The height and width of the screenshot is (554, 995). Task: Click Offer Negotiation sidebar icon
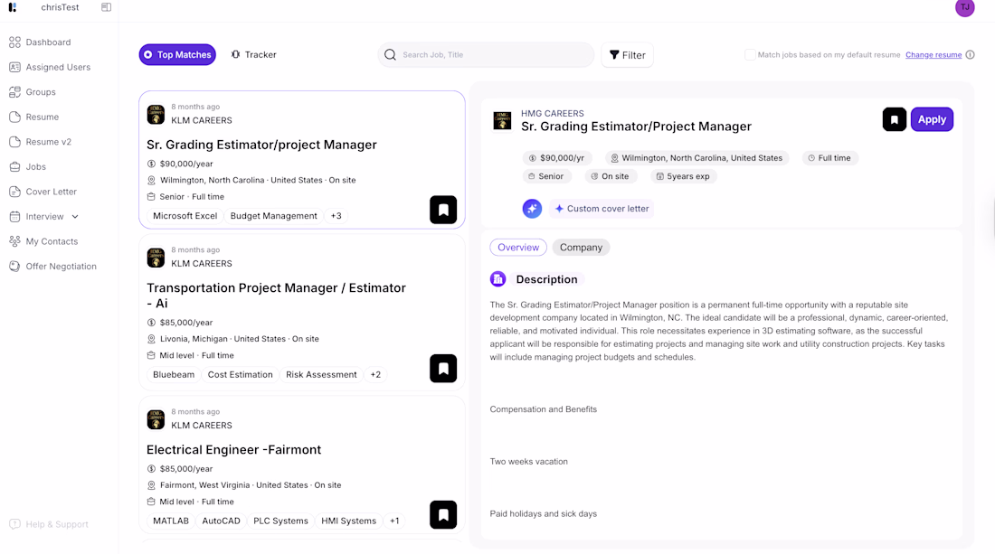click(14, 267)
